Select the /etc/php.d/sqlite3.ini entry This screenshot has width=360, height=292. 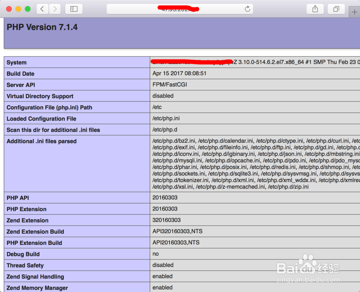pos(233,174)
